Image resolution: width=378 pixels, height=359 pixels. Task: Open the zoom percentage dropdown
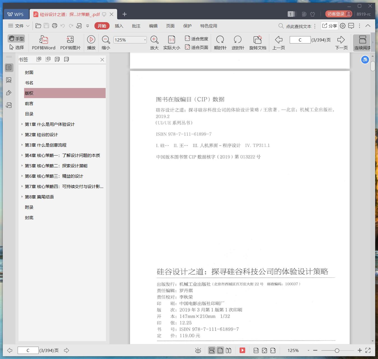pyautogui.click(x=145, y=40)
